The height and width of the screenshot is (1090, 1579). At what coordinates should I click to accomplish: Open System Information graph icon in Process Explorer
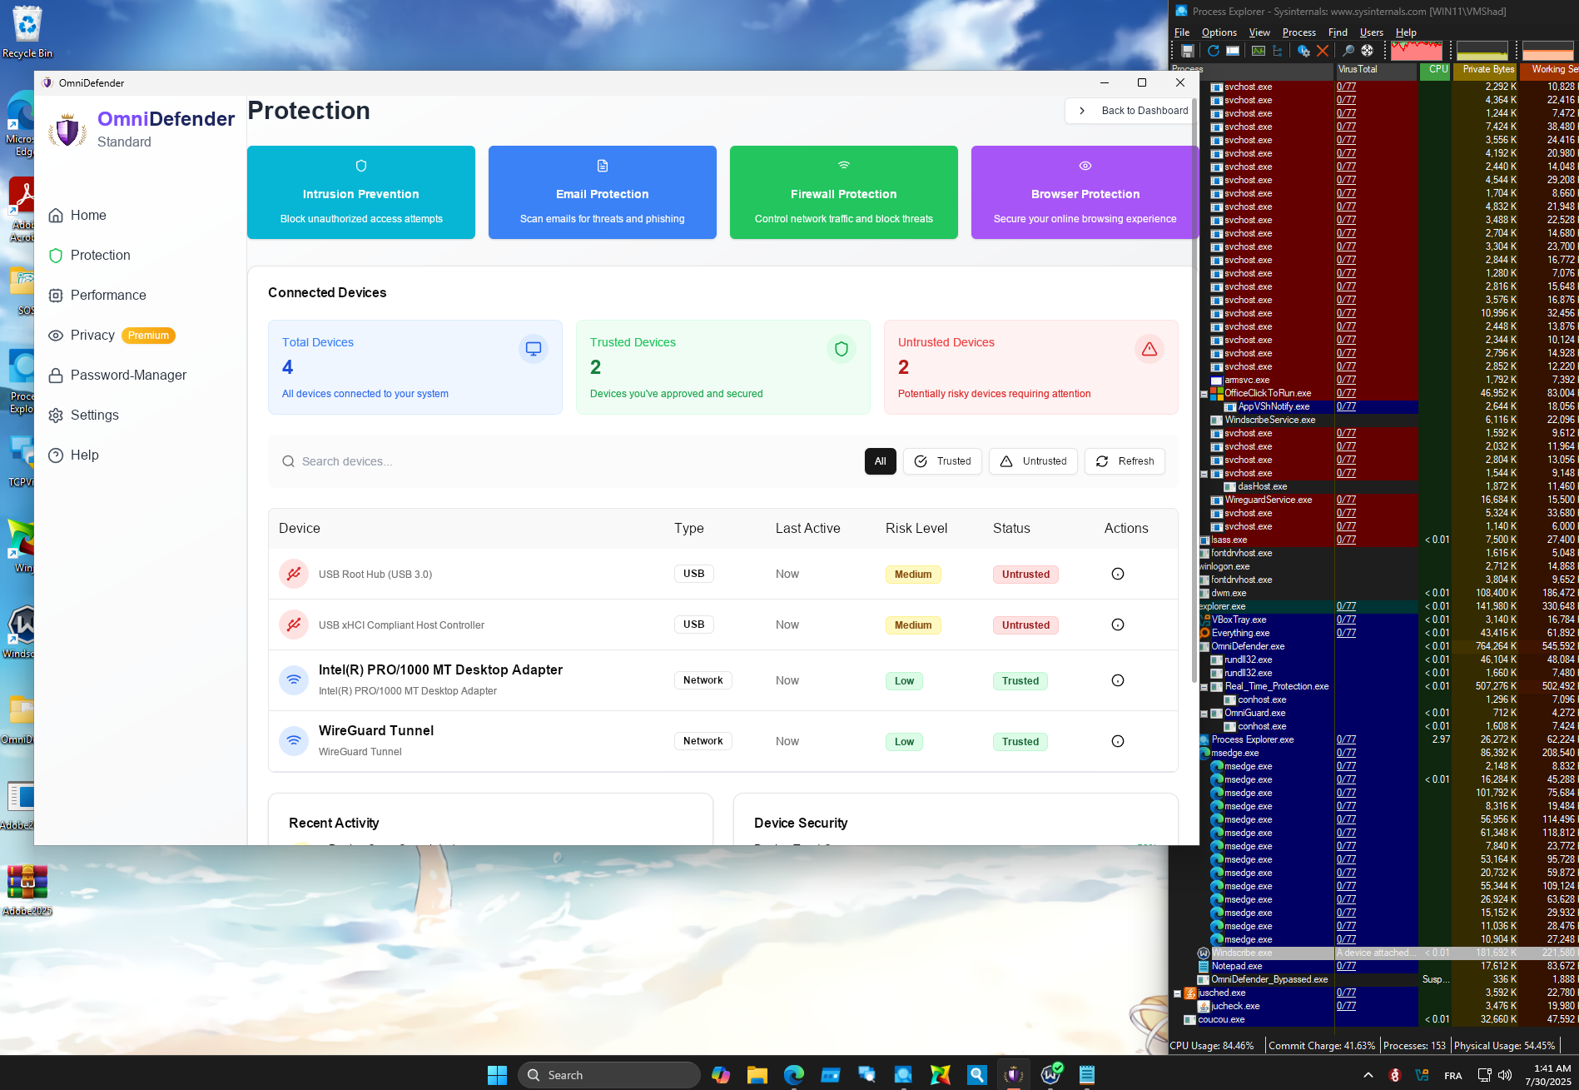pos(1259,51)
